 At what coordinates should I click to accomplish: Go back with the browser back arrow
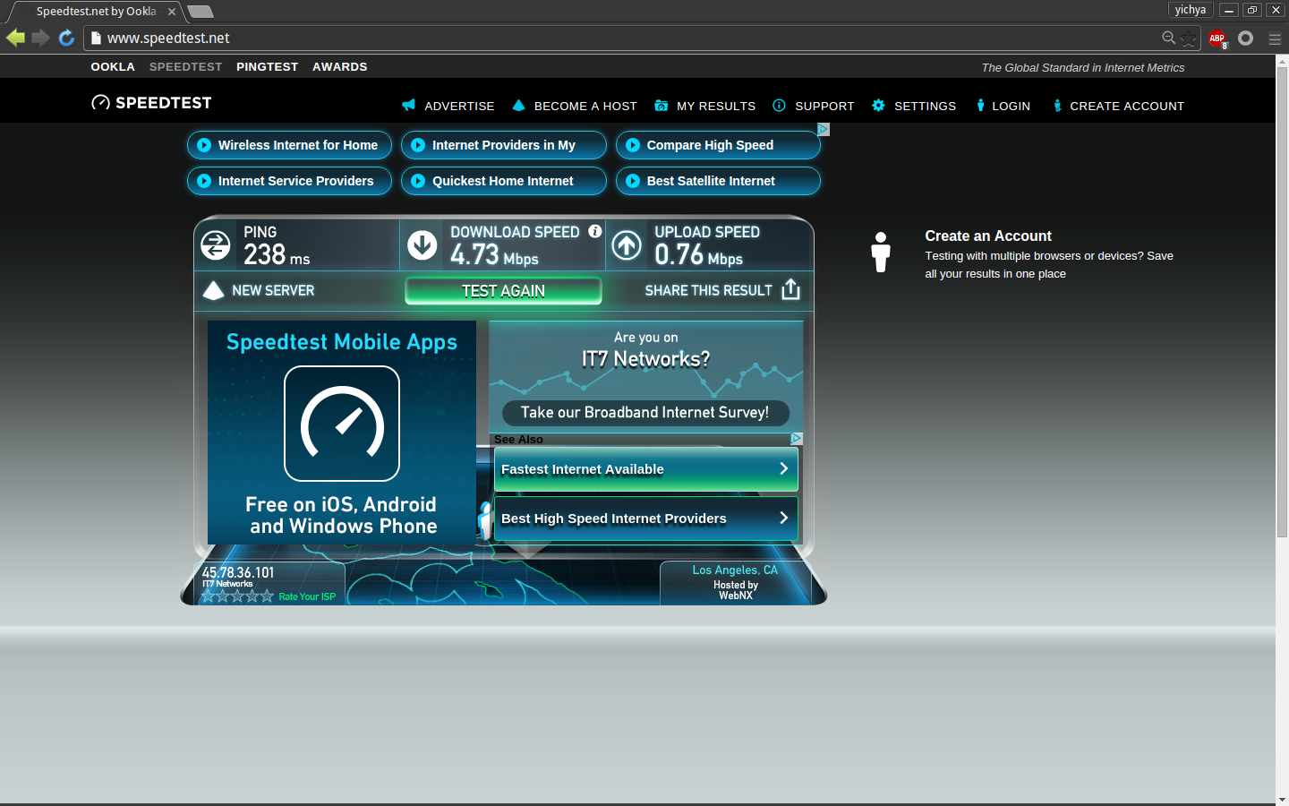(x=15, y=38)
